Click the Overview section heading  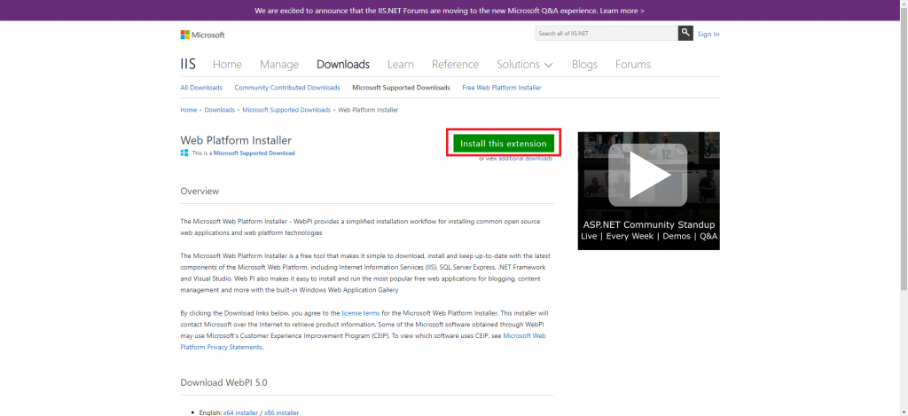[200, 192]
